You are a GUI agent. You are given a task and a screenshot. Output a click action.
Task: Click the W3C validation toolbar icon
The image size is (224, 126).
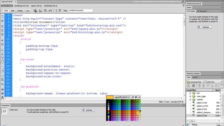[x=50, y=10]
